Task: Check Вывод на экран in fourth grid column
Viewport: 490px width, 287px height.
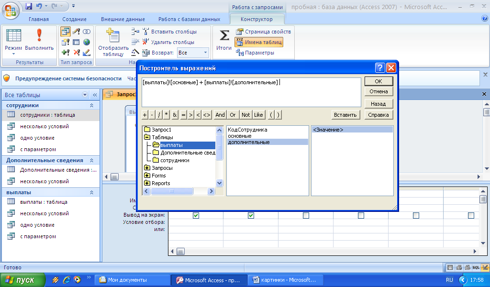Action: (x=361, y=215)
